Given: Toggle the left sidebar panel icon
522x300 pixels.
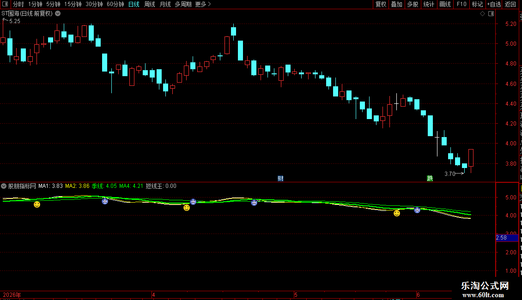Looking at the screenshot, I should 5,4.
